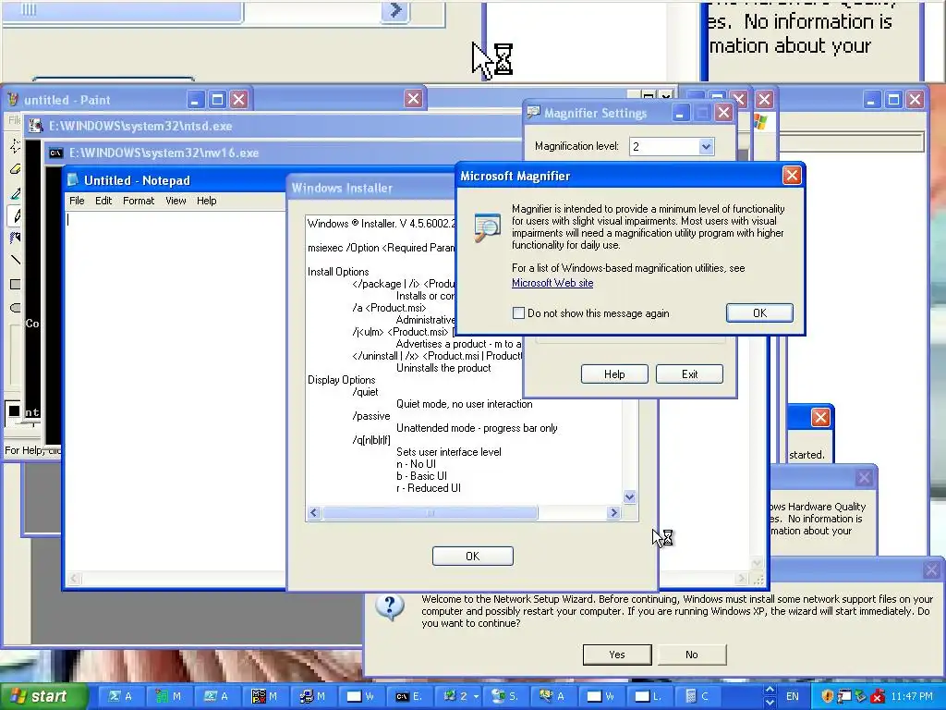Viewport: 946px width, 710px height.
Task: Click the Windows Installer scroll-left arrow
Action: (x=314, y=512)
